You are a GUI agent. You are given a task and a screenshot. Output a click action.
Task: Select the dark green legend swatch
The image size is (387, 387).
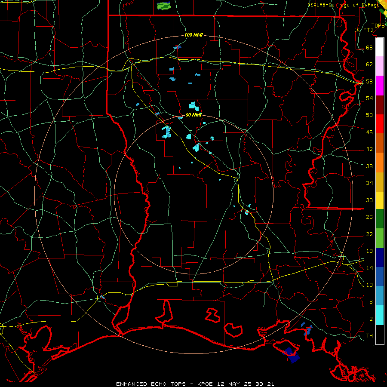380,219
